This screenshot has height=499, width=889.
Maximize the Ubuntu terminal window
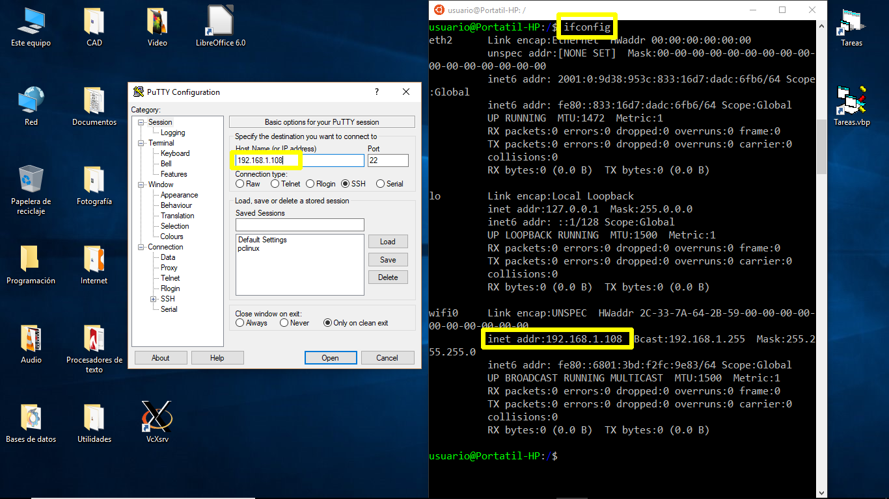pos(782,10)
